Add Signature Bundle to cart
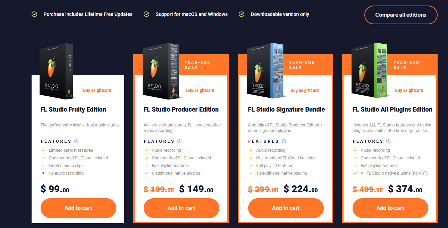 (286, 208)
